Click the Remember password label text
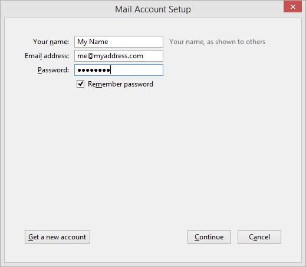306x267 pixels. [x=120, y=84]
